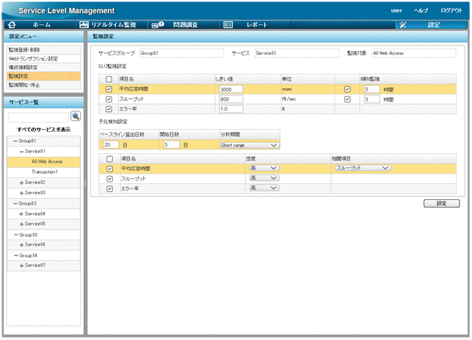472x340 pixels.
Task: Click the 3000 threshold input field
Action: point(235,89)
